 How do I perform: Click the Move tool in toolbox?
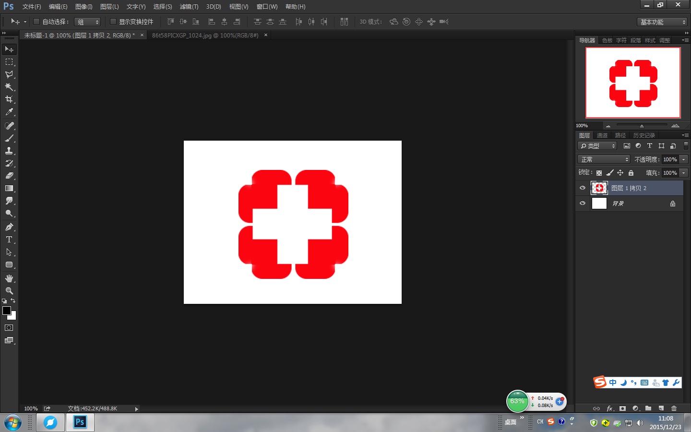(9, 49)
